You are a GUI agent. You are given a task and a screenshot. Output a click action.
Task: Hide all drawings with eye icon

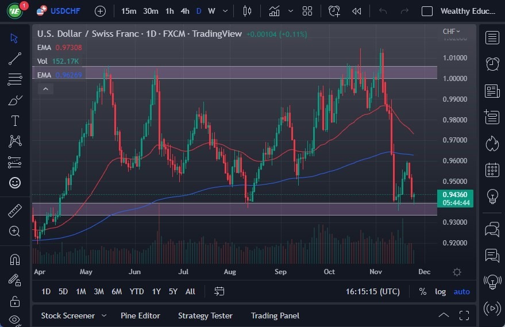pos(15,320)
